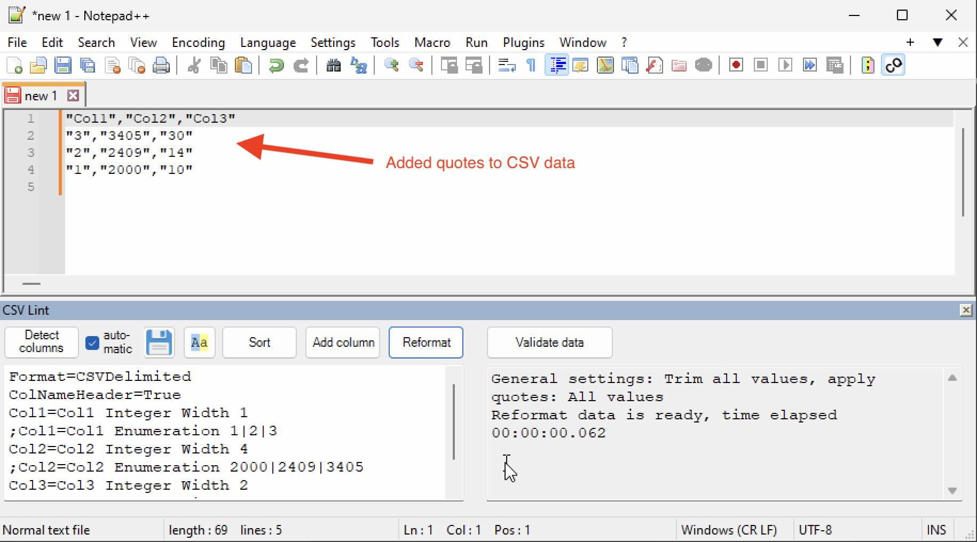Open the dropdown arrow near tab bar
Viewport: 977px width, 542px height.
click(x=937, y=42)
